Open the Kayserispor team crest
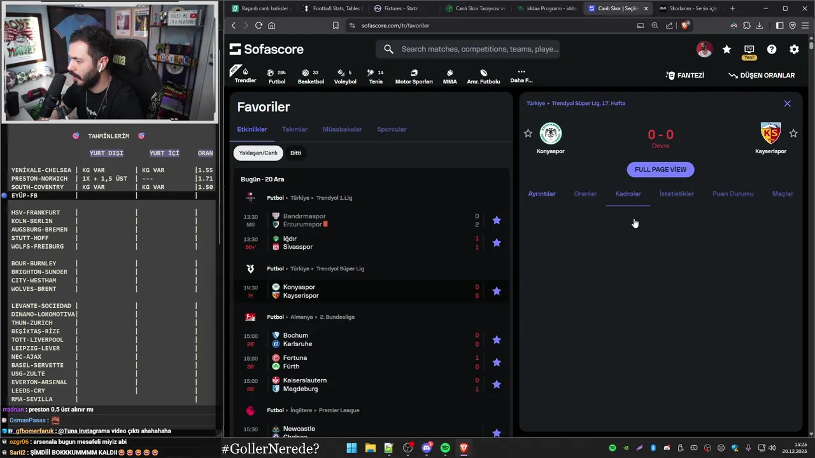This screenshot has height=458, width=815. click(x=770, y=134)
